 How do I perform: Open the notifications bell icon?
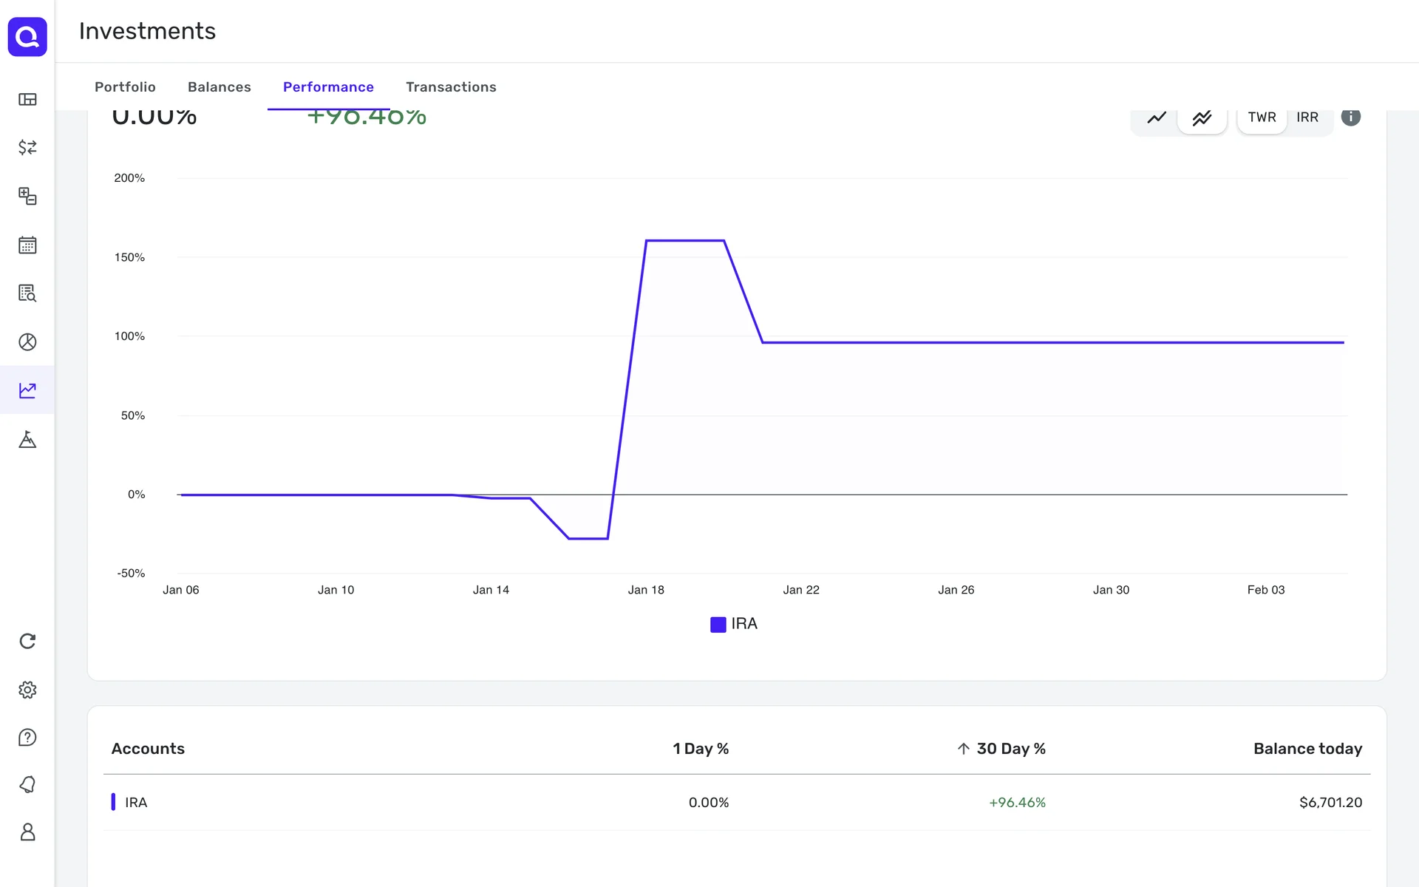point(27,784)
